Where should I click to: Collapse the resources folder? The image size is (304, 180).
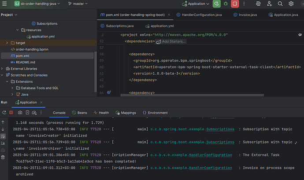18,30
